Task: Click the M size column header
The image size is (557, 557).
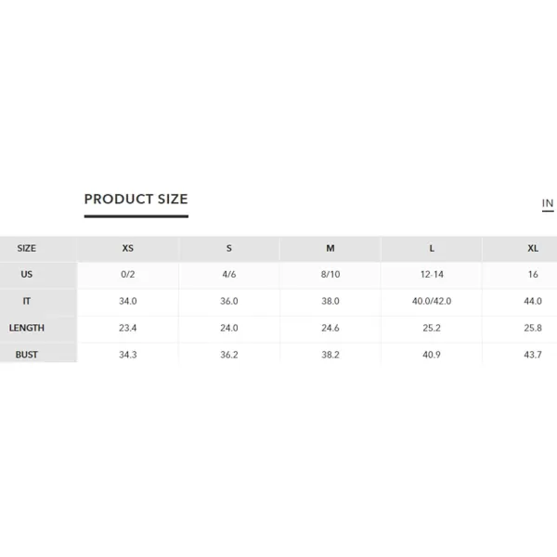Action: (x=330, y=248)
